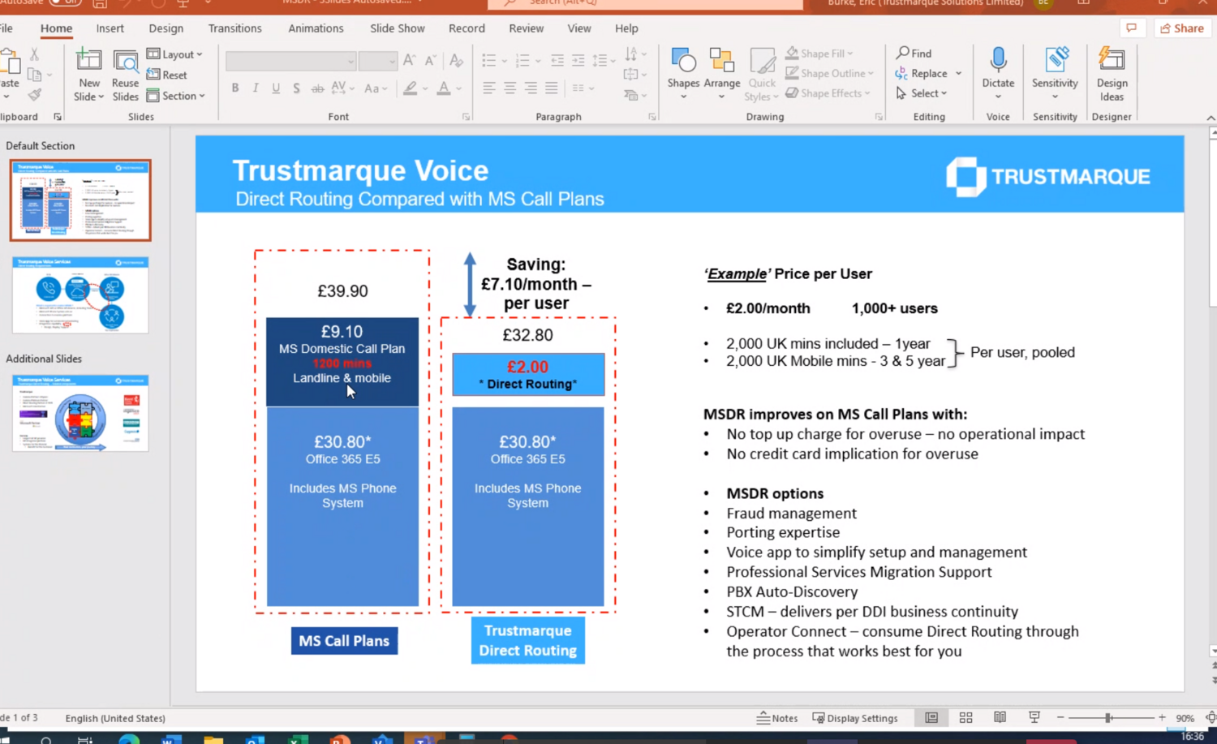1217x744 pixels.
Task: Switch to Normal view
Action: point(931,718)
